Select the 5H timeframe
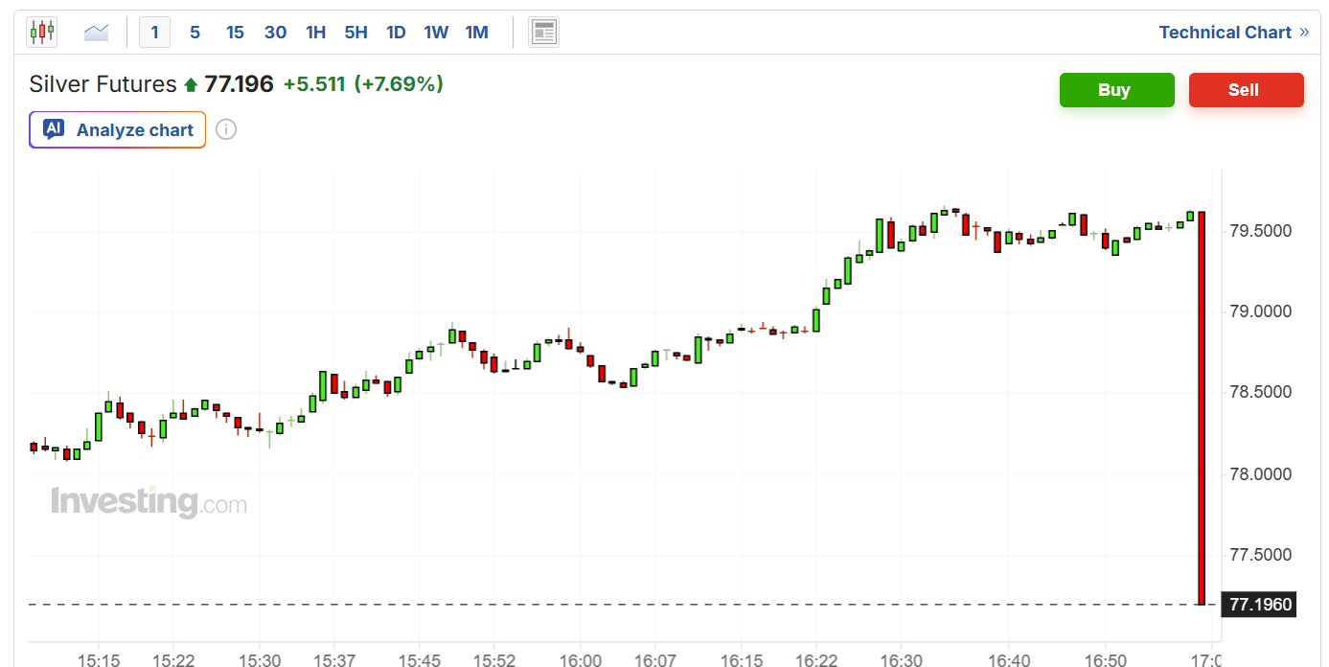Image resolution: width=1329 pixels, height=667 pixels. tap(355, 33)
